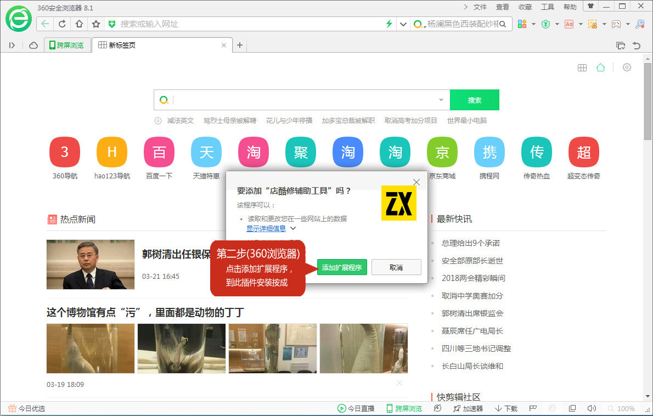
Task: Click 添加扩展程序 button in dialog
Action: pos(342,267)
